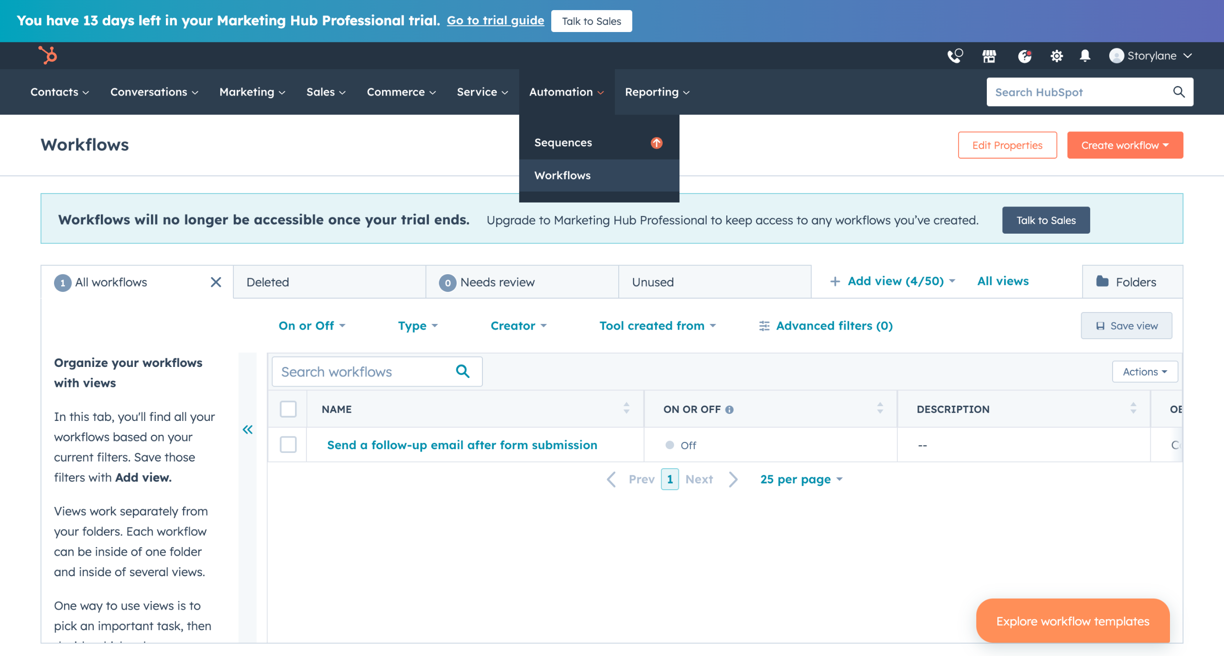Click Advanced filters (0)
Screen dimensions: 1224x656
click(x=826, y=326)
